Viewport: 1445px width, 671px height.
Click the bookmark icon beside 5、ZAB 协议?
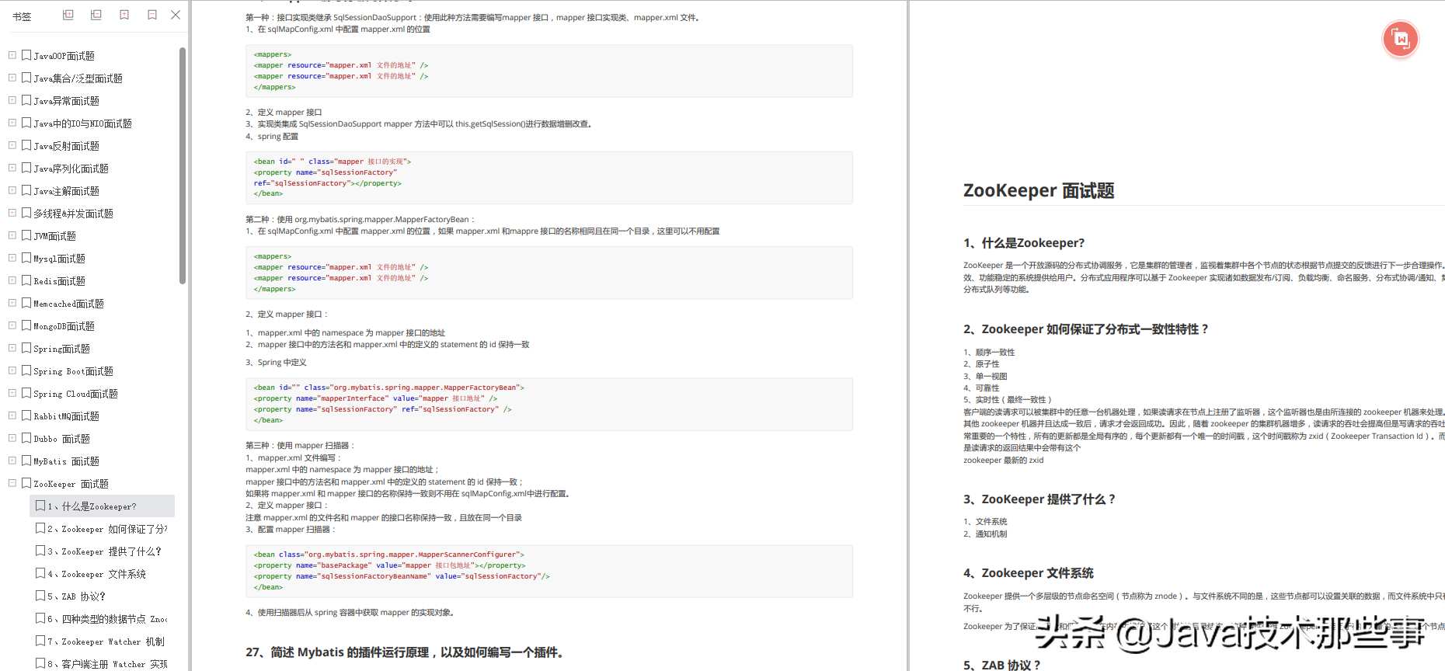pos(40,596)
